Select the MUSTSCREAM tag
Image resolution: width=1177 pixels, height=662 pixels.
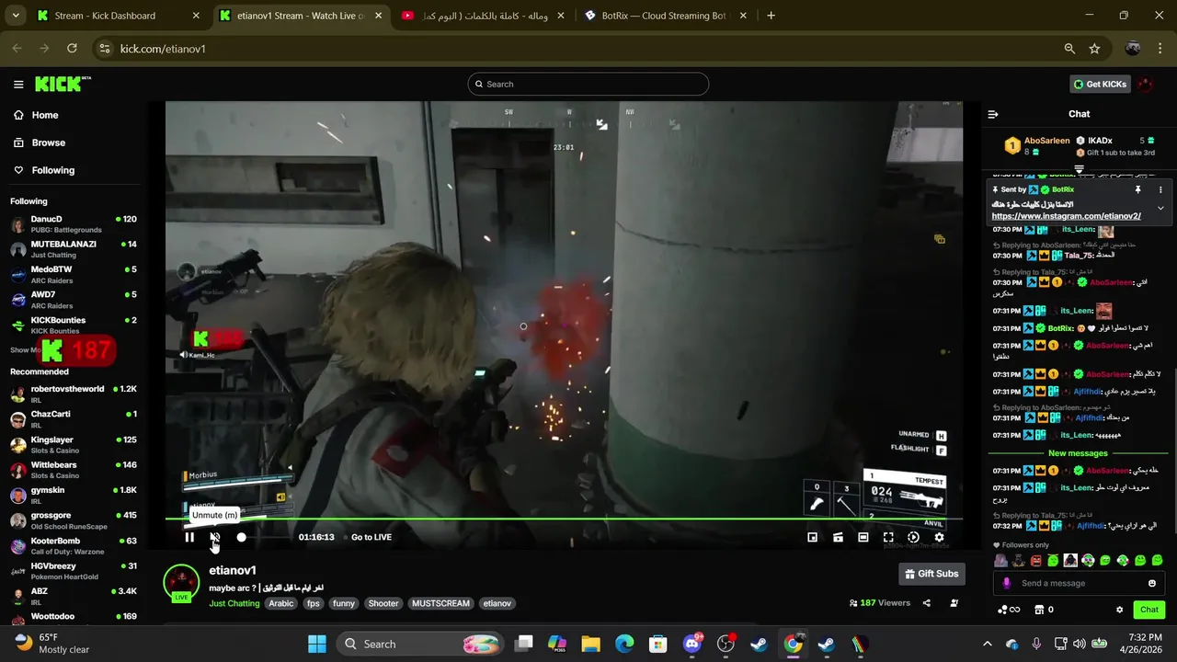440,603
